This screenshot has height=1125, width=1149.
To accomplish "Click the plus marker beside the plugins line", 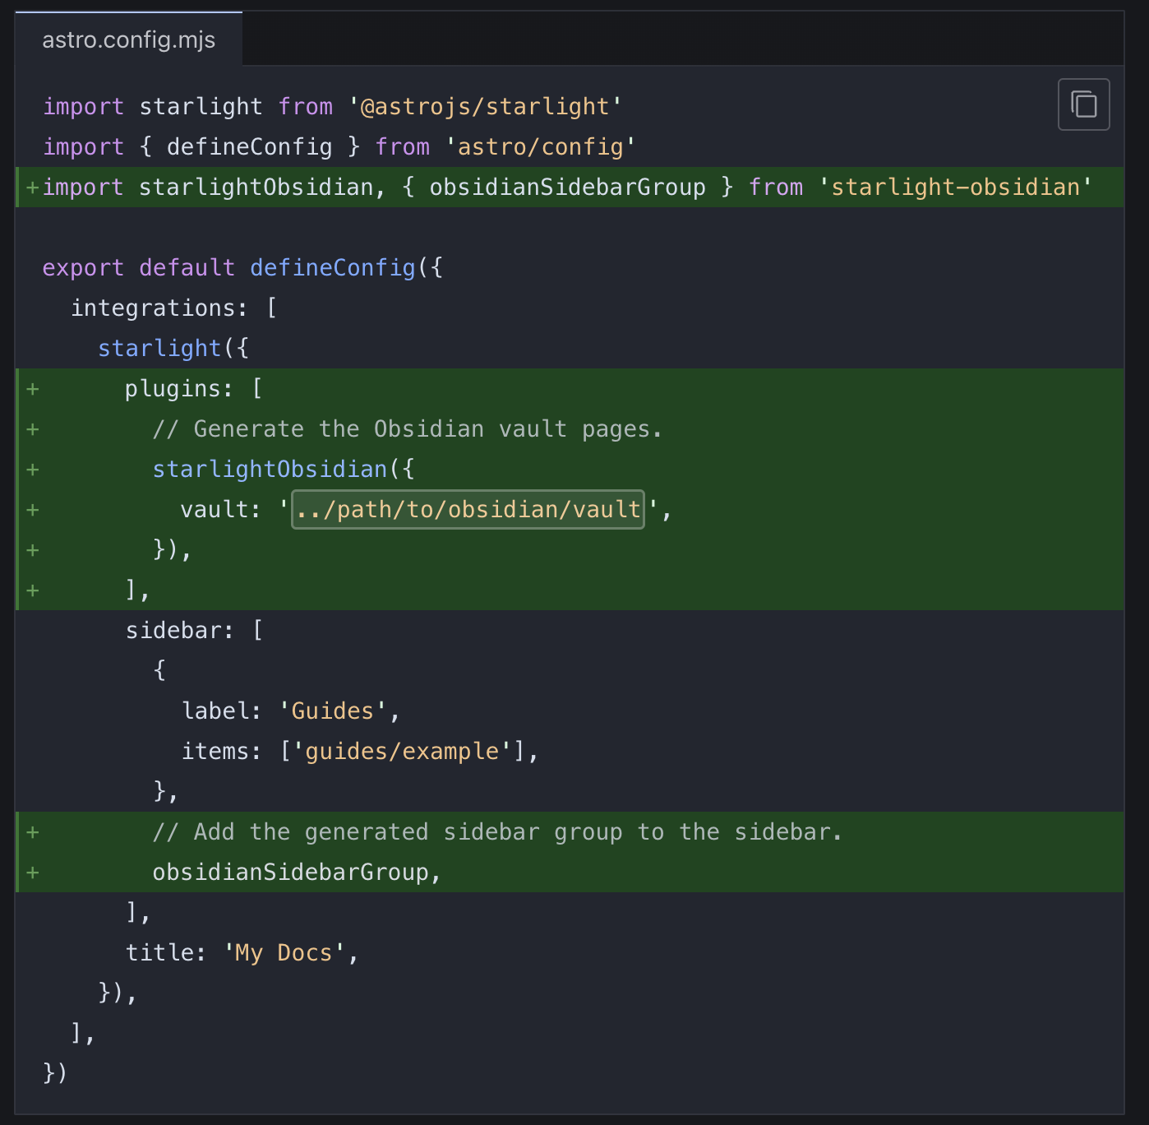I will coord(33,389).
